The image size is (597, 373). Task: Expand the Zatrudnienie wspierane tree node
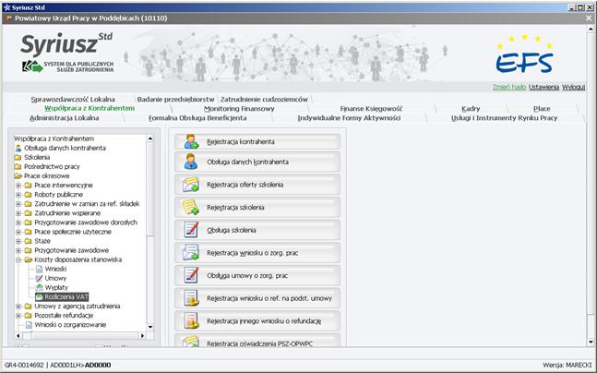(x=18, y=213)
